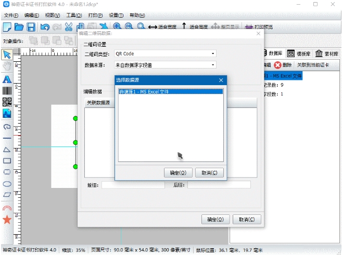The height and width of the screenshot is (257, 342).
Task: Cancel the 选择数据源 dialog with 取消(C)
Action: click(x=209, y=173)
